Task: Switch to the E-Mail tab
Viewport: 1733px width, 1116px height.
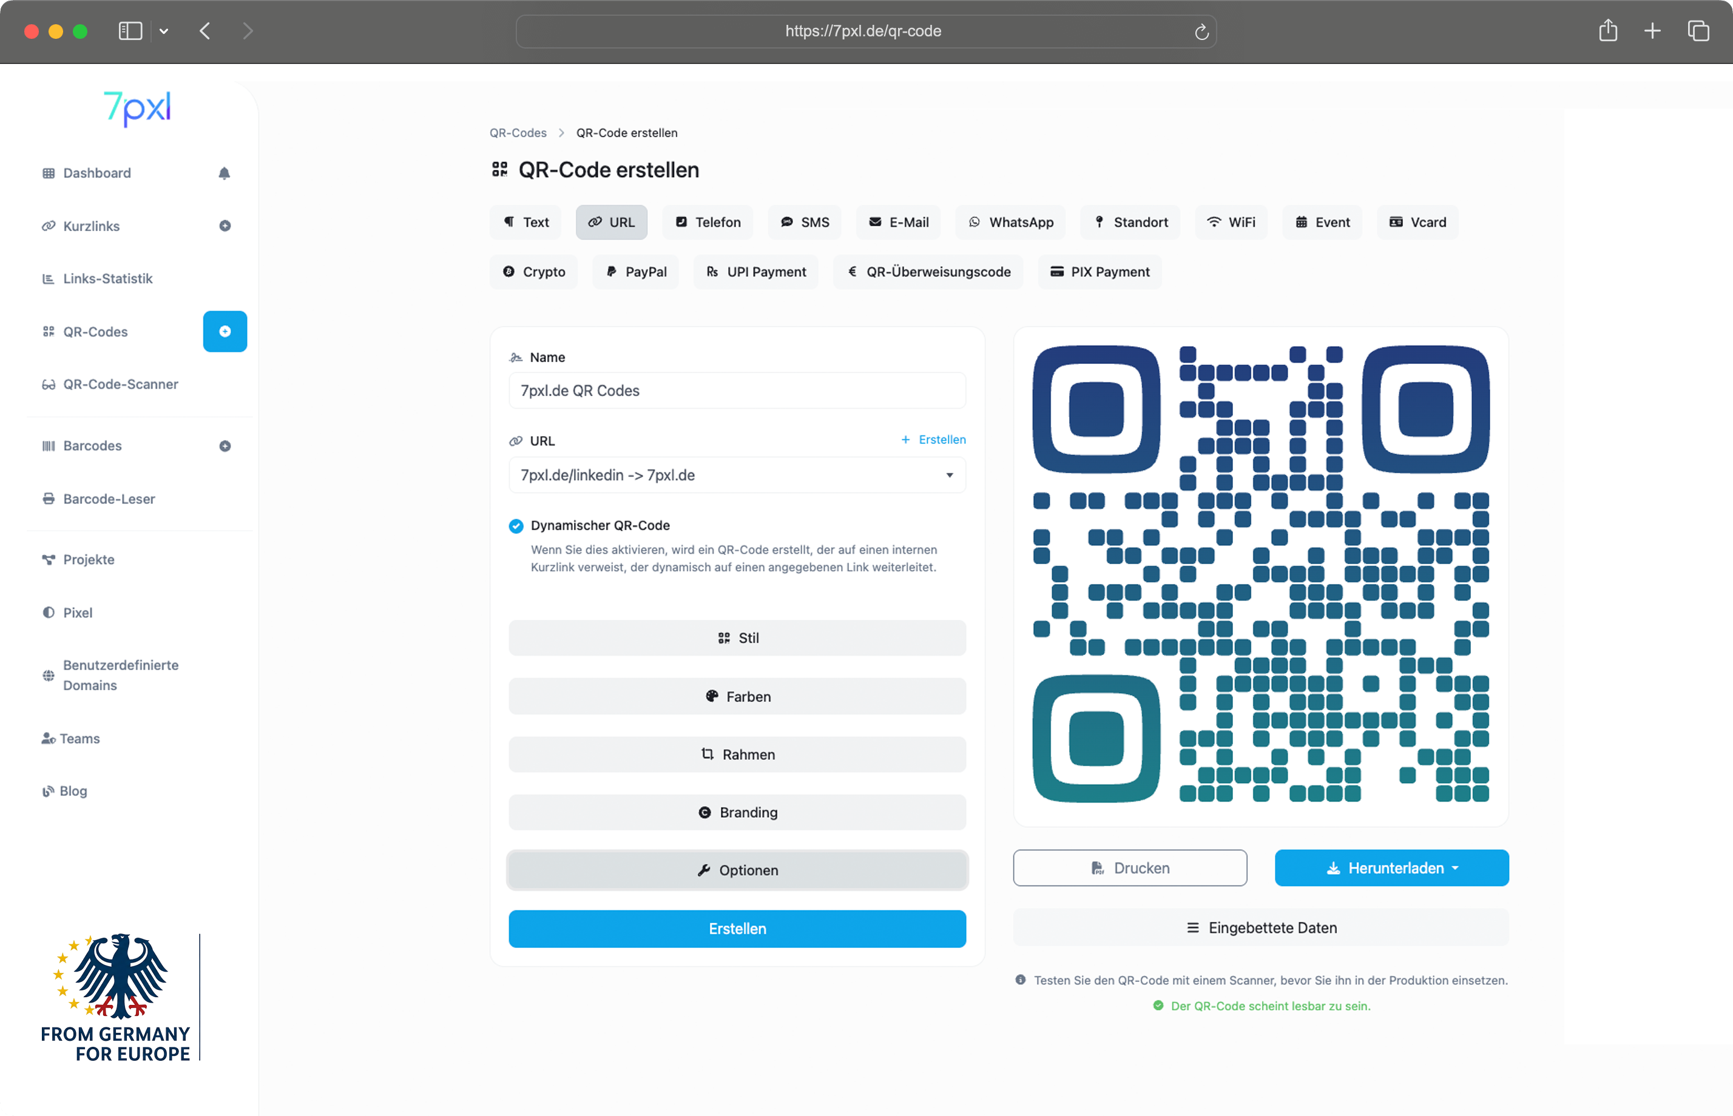Action: click(898, 222)
